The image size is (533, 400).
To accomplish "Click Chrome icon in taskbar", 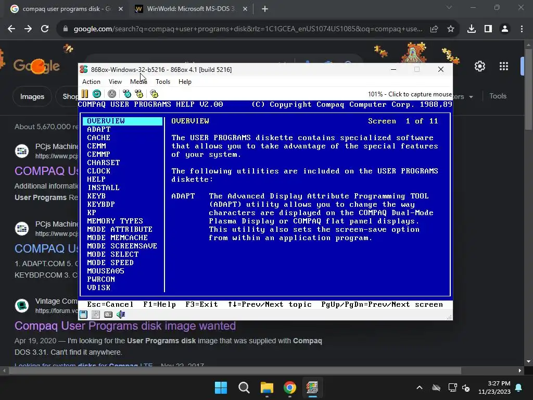I will tap(289, 387).
